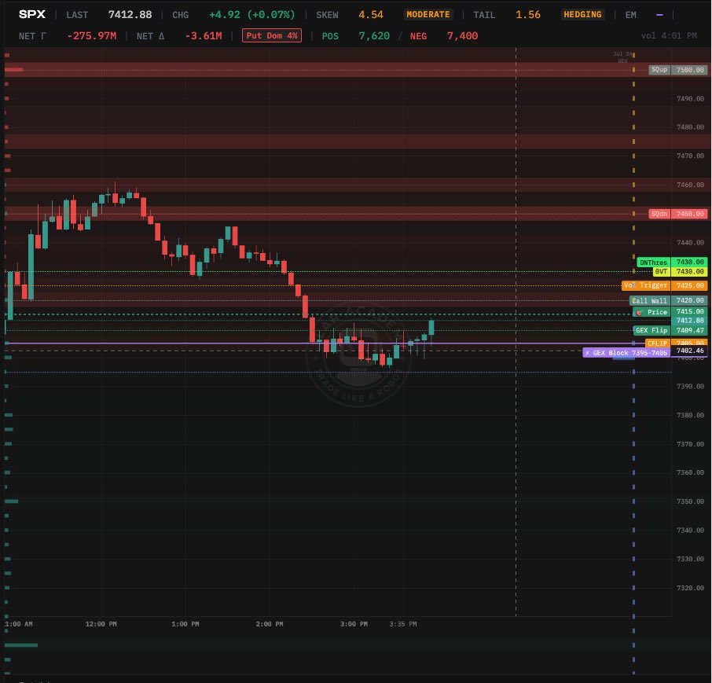The width and height of the screenshot is (712, 683).
Task: Click the HEDGING tail badge
Action: point(582,14)
